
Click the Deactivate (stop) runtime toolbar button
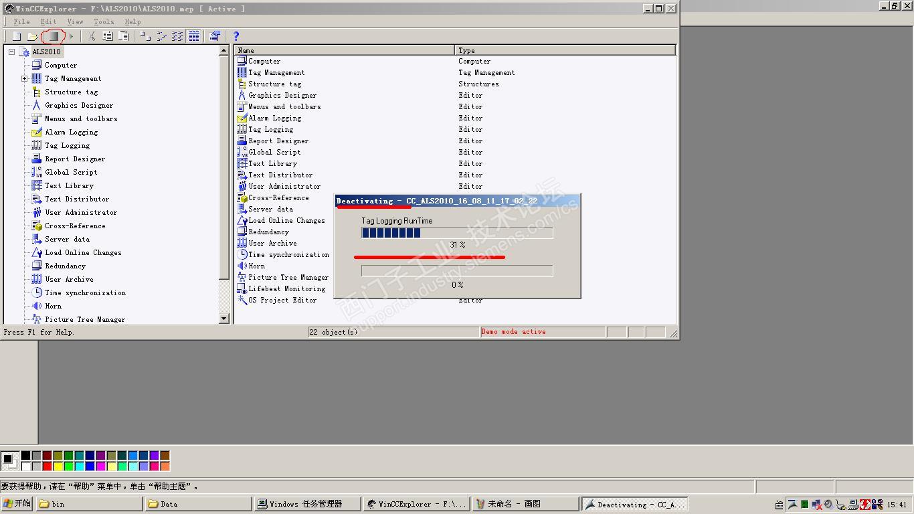click(54, 36)
